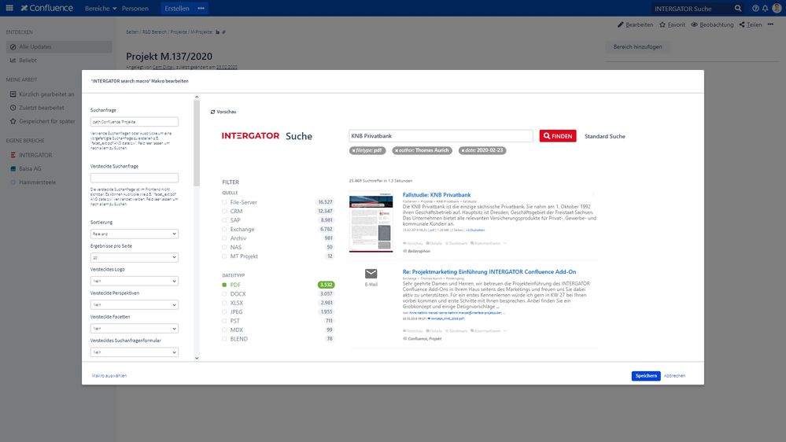Viewport: 786px width, 442px height.
Task: Open the app switcher menu icon
Action: coord(9,8)
